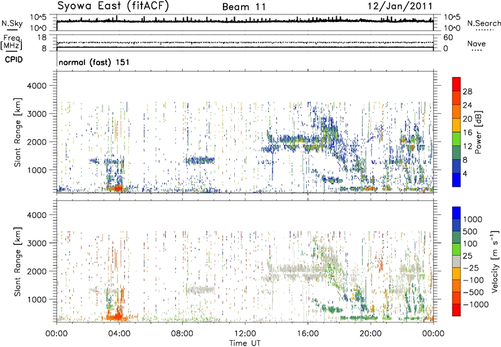Click the 'Power [dB]' colorbar label

pos(478,132)
